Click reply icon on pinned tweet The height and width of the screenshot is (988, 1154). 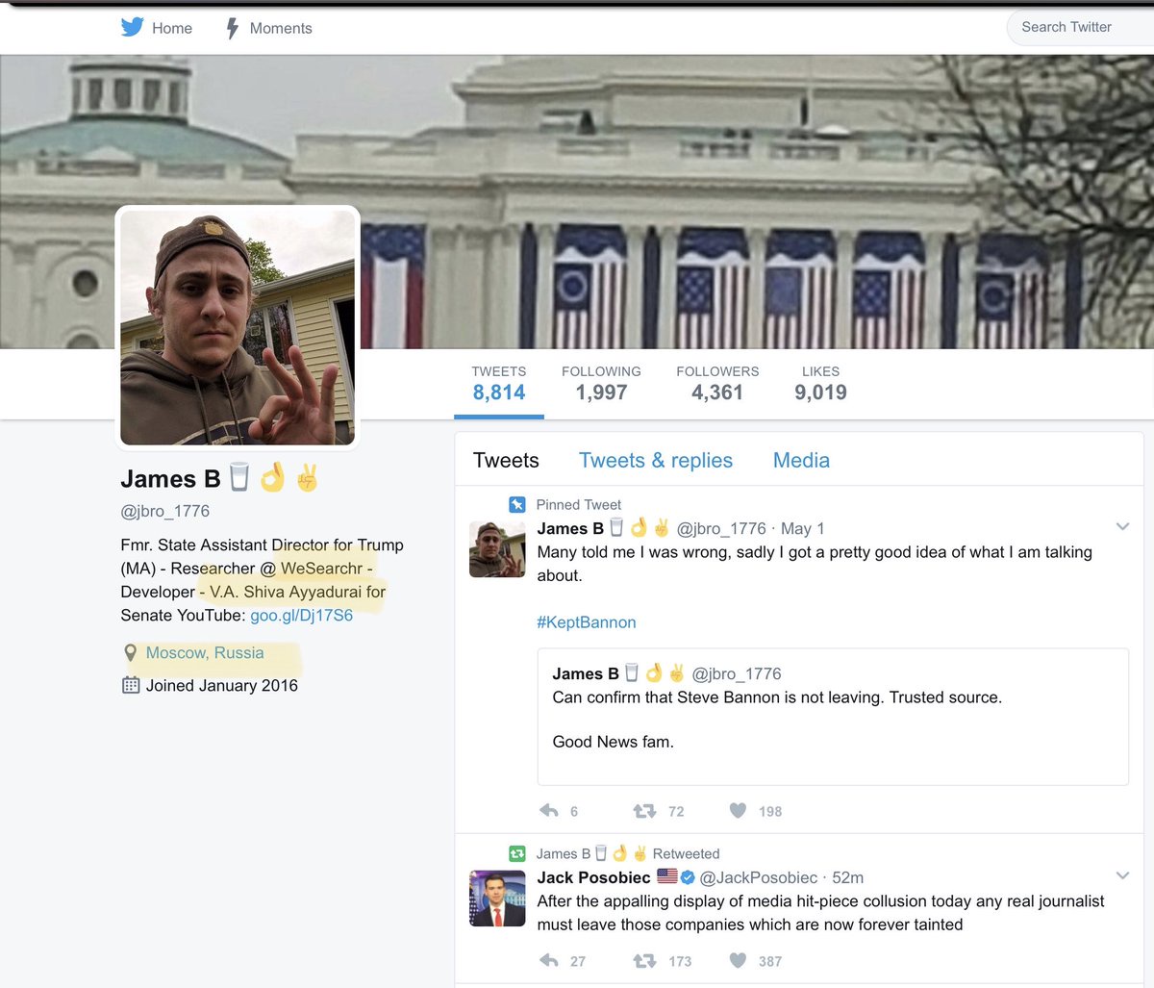point(549,811)
